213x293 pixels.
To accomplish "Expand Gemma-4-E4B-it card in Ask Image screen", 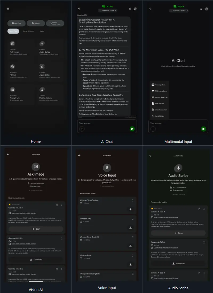I will click(62, 239).
